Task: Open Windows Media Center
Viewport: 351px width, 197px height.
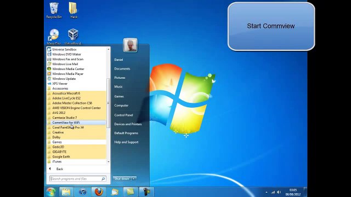Action: pos(76,69)
